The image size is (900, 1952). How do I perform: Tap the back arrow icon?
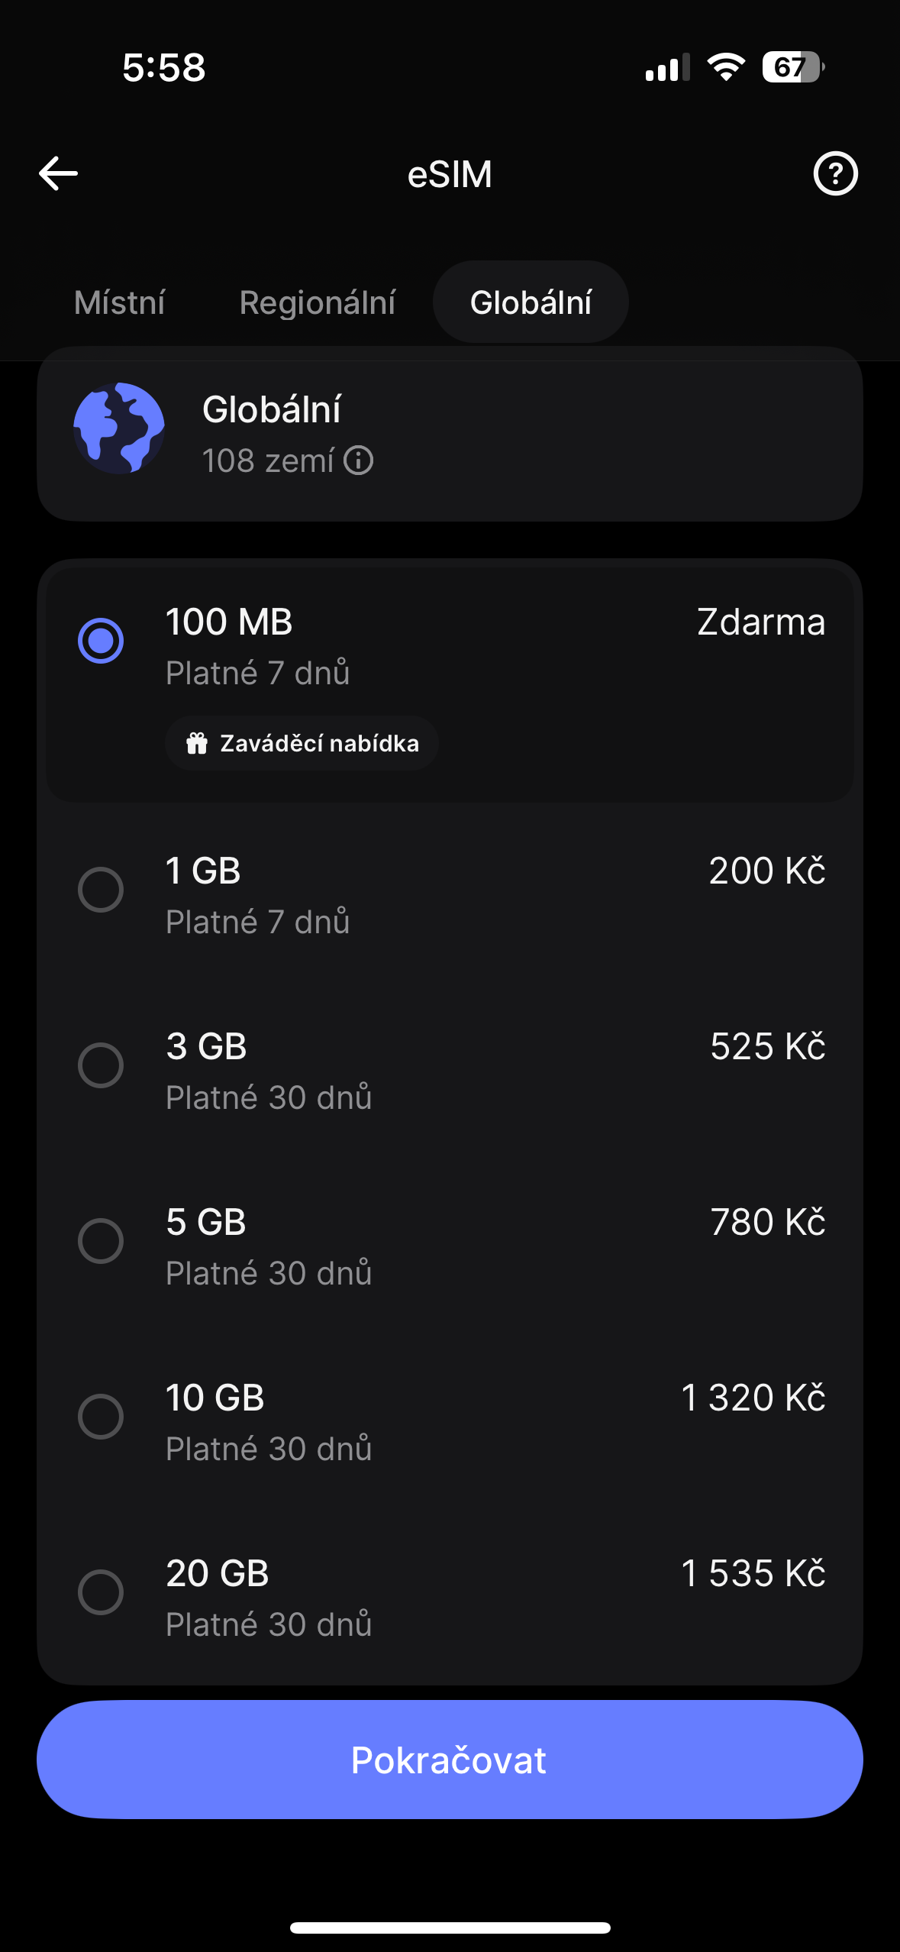59,173
